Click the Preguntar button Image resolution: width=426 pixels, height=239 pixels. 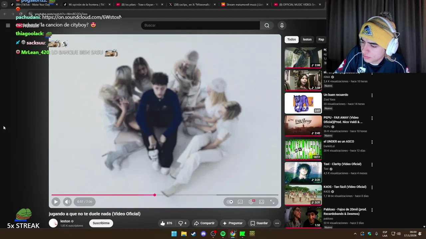(232, 223)
